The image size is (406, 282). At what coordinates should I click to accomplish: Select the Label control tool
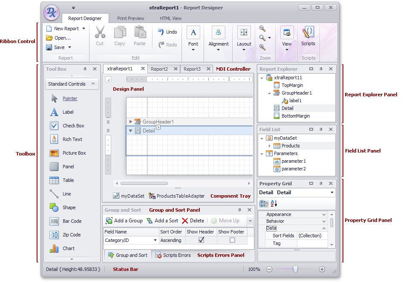coord(62,112)
